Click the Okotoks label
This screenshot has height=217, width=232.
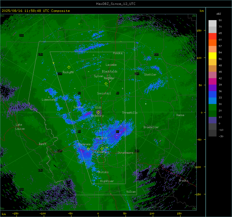pyautogui.click(x=103, y=172)
